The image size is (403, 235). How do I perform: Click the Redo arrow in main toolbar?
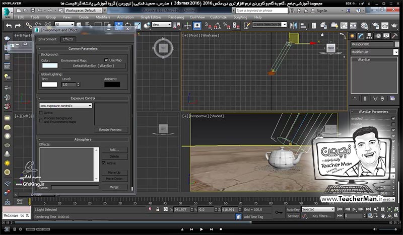point(18,26)
